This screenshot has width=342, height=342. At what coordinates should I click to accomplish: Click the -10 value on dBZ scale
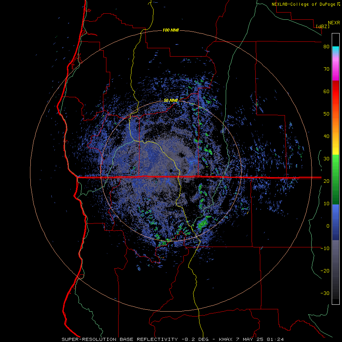point(325,248)
